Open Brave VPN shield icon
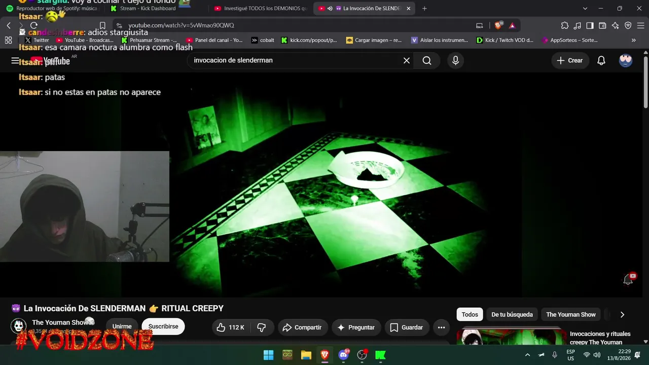 [x=628, y=25]
